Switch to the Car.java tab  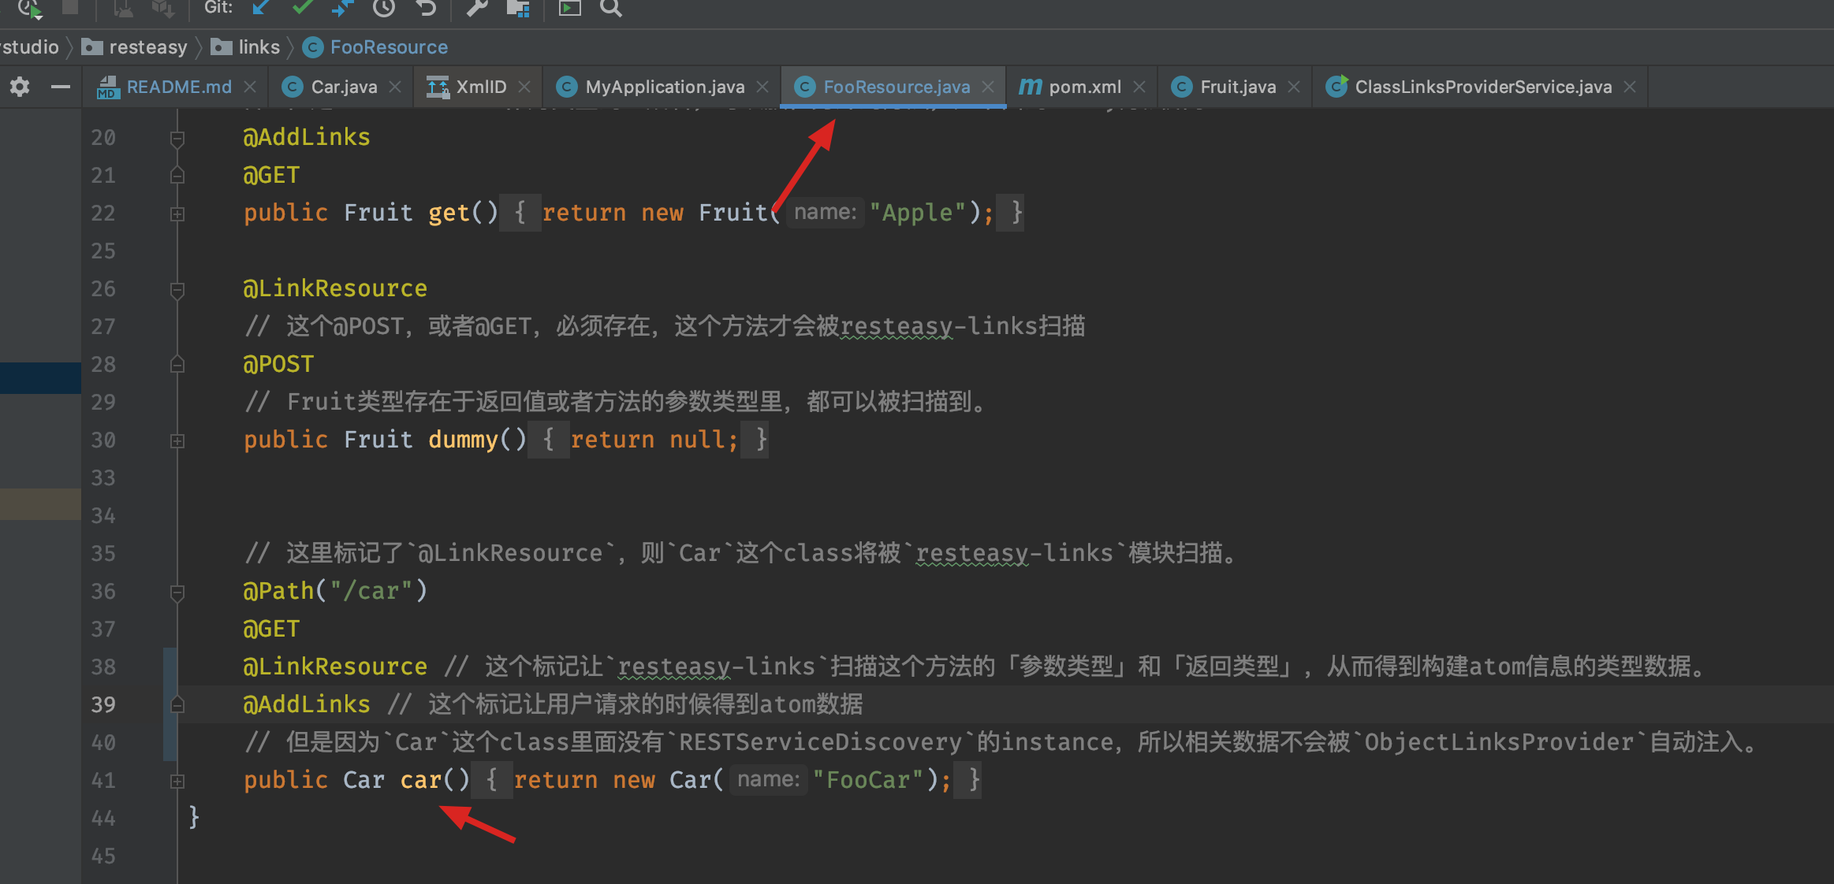(343, 87)
